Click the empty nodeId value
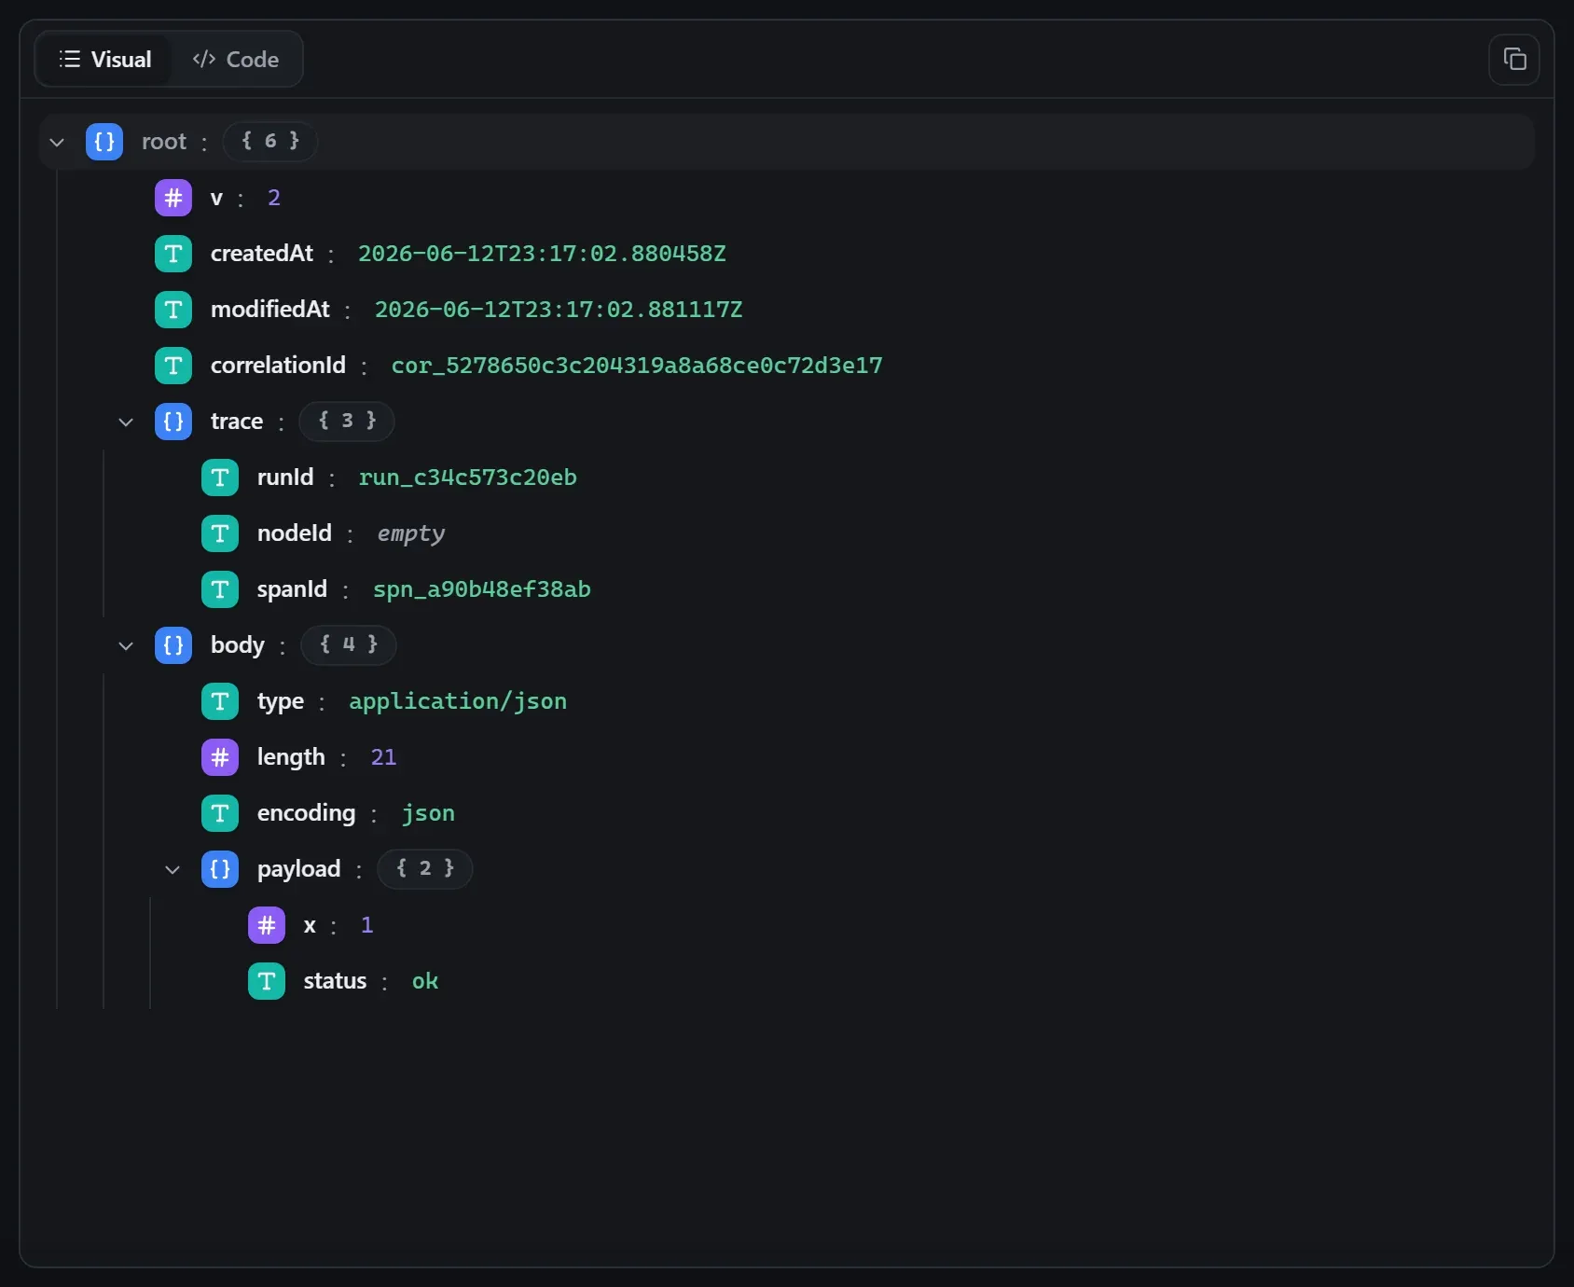Image resolution: width=1574 pixels, height=1287 pixels. (x=411, y=533)
